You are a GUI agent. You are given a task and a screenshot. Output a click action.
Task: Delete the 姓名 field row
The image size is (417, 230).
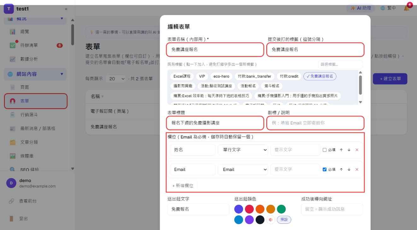click(x=357, y=150)
